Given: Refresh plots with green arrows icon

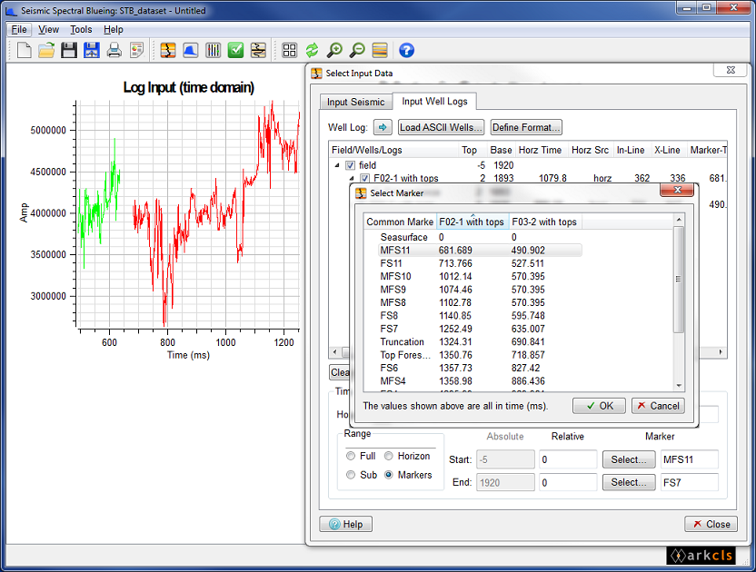Looking at the screenshot, I should pos(312,50).
